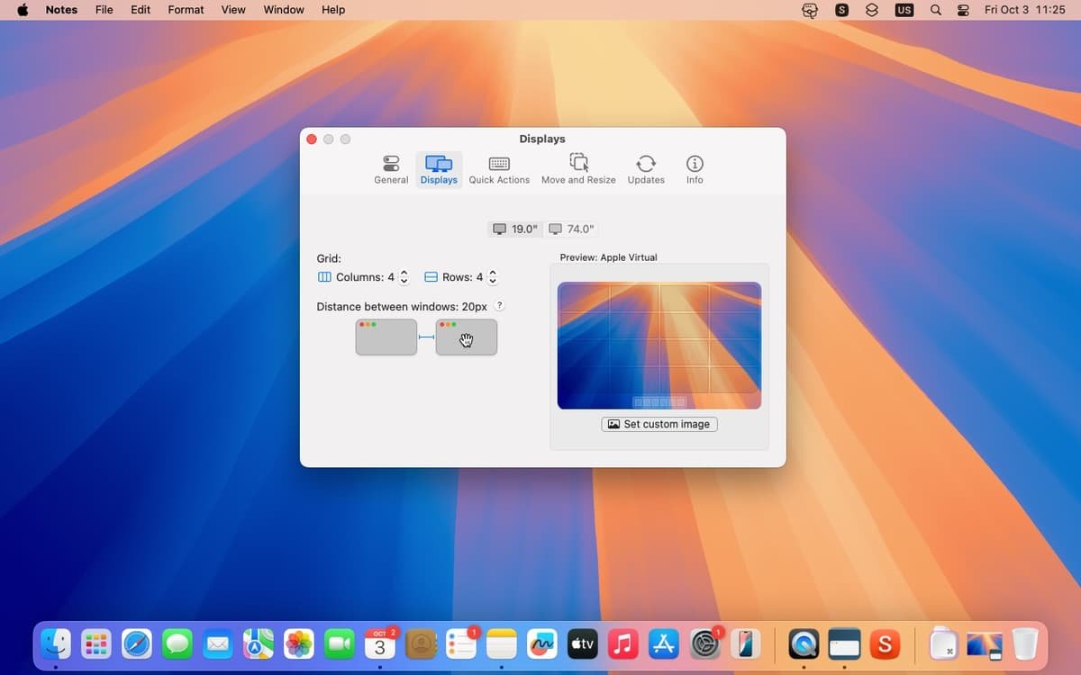Open the Updates tab
The image size is (1081, 675).
click(x=646, y=168)
